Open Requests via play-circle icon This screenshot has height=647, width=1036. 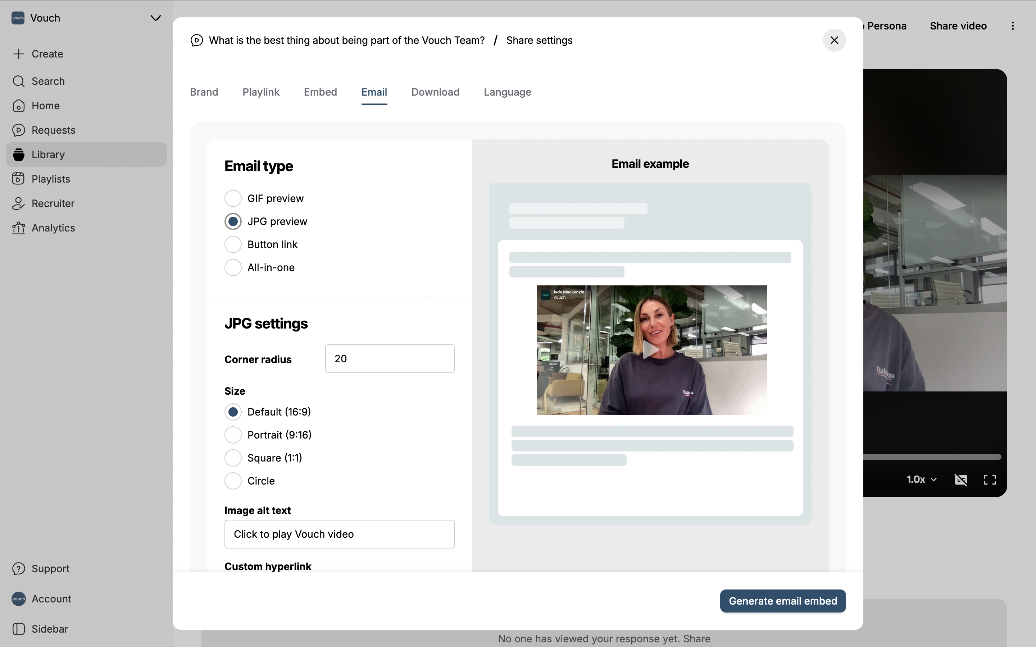coord(18,130)
